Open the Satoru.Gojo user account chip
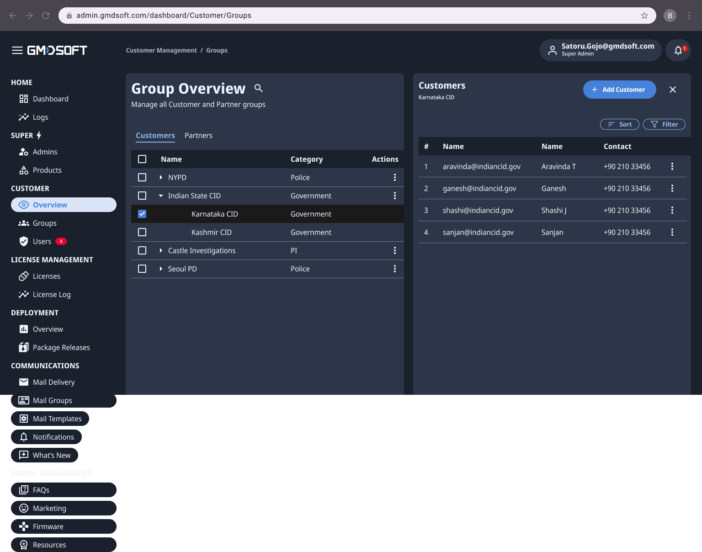The width and height of the screenshot is (702, 552). coord(601,50)
